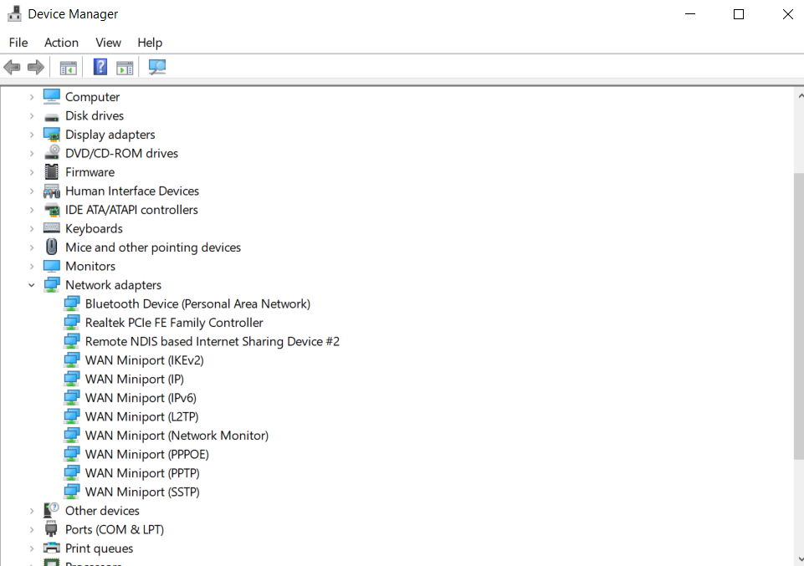Viewport: 804px width, 566px height.
Task: Select WAN Miniport (Network Monitor)
Action: (177, 436)
